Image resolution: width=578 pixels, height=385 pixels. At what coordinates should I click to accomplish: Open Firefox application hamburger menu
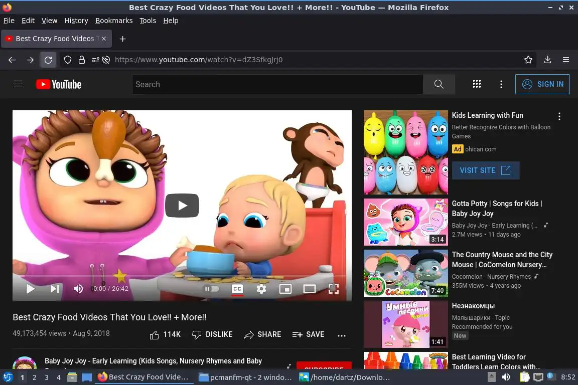point(566,60)
